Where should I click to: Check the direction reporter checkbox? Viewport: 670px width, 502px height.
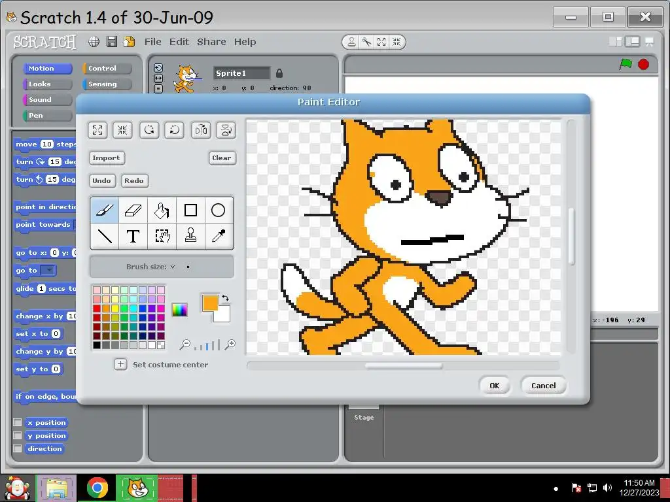coord(18,448)
